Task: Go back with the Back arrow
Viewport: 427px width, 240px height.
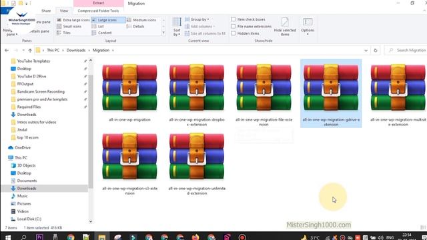Action: [x=7, y=51]
